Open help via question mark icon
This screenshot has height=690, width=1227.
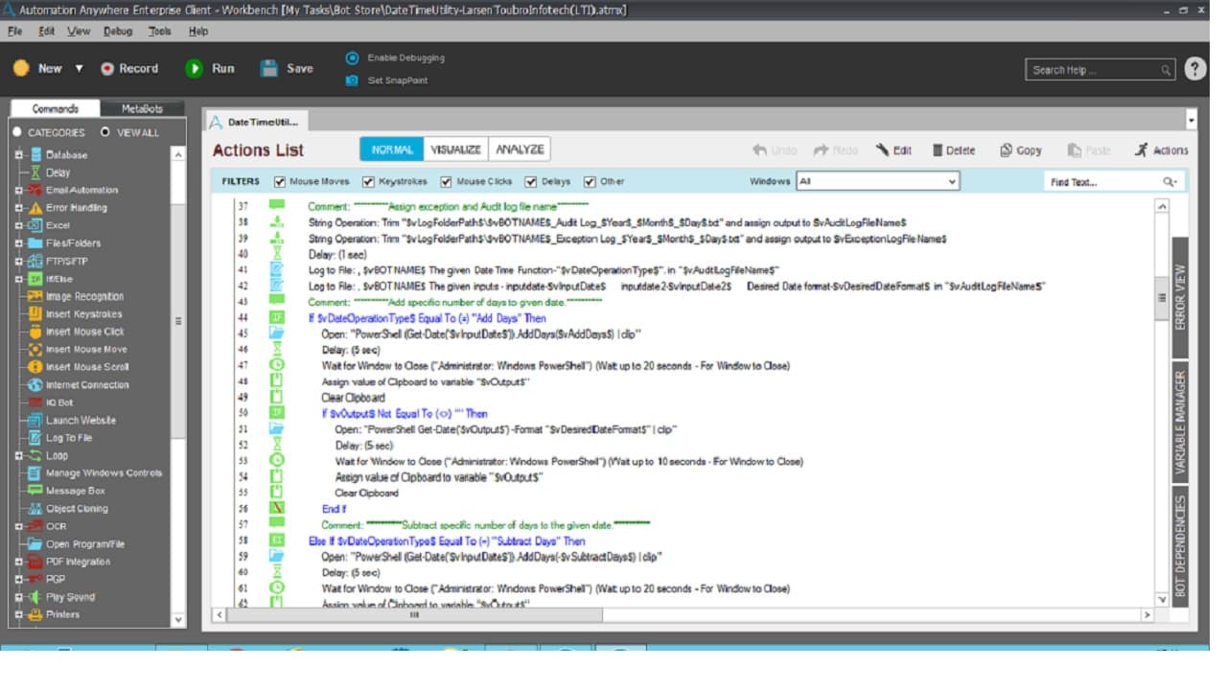tap(1195, 69)
